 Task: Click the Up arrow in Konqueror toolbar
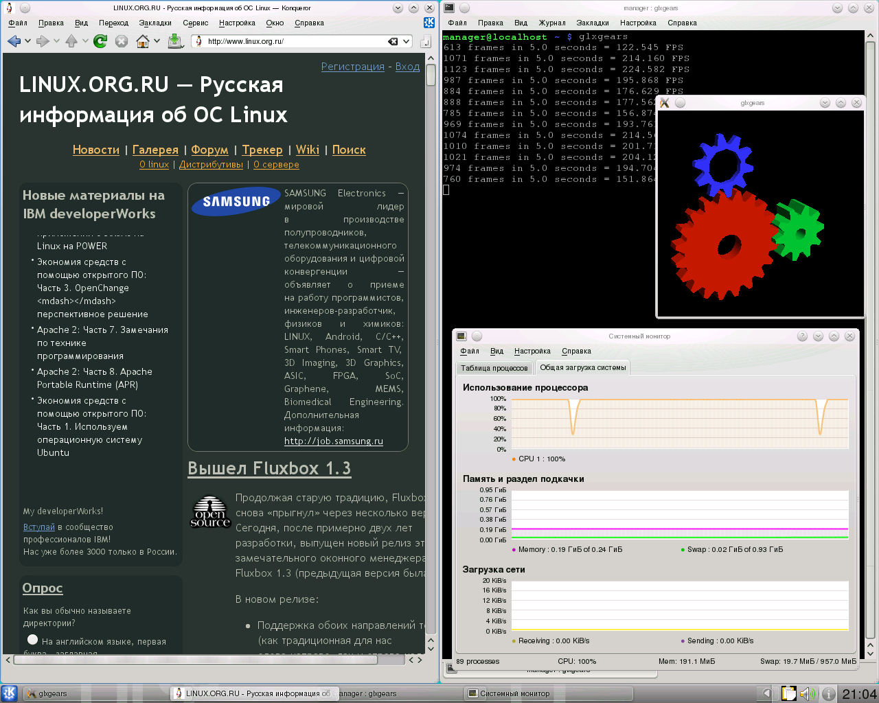click(x=71, y=41)
